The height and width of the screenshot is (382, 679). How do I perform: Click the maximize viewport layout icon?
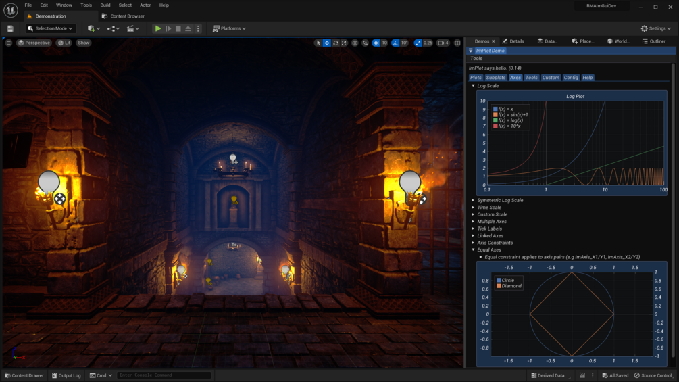(x=457, y=43)
